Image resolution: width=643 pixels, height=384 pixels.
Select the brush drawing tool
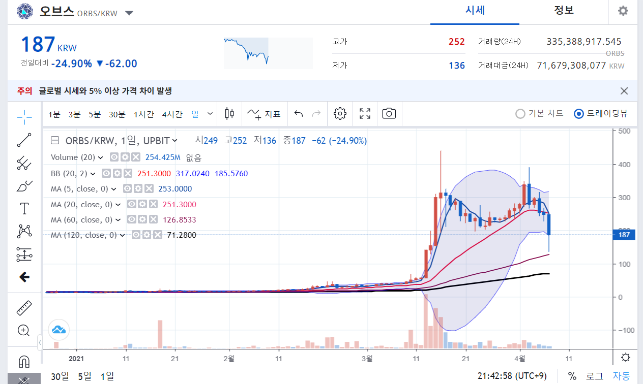click(24, 186)
